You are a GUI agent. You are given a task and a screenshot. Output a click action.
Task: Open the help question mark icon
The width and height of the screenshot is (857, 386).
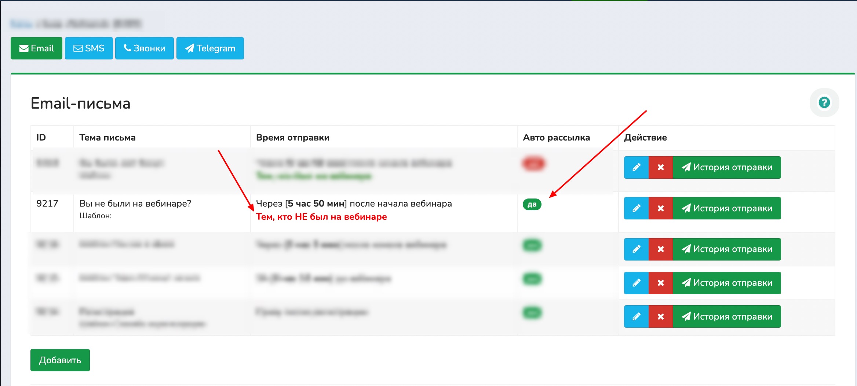(824, 103)
